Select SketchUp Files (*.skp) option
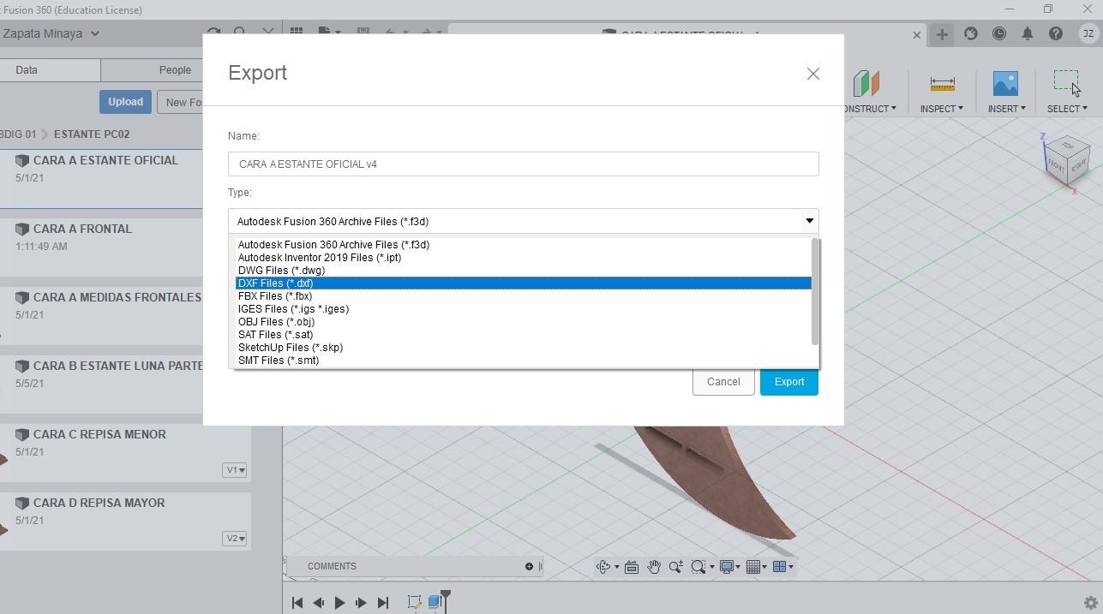The image size is (1103, 614). [x=523, y=348]
